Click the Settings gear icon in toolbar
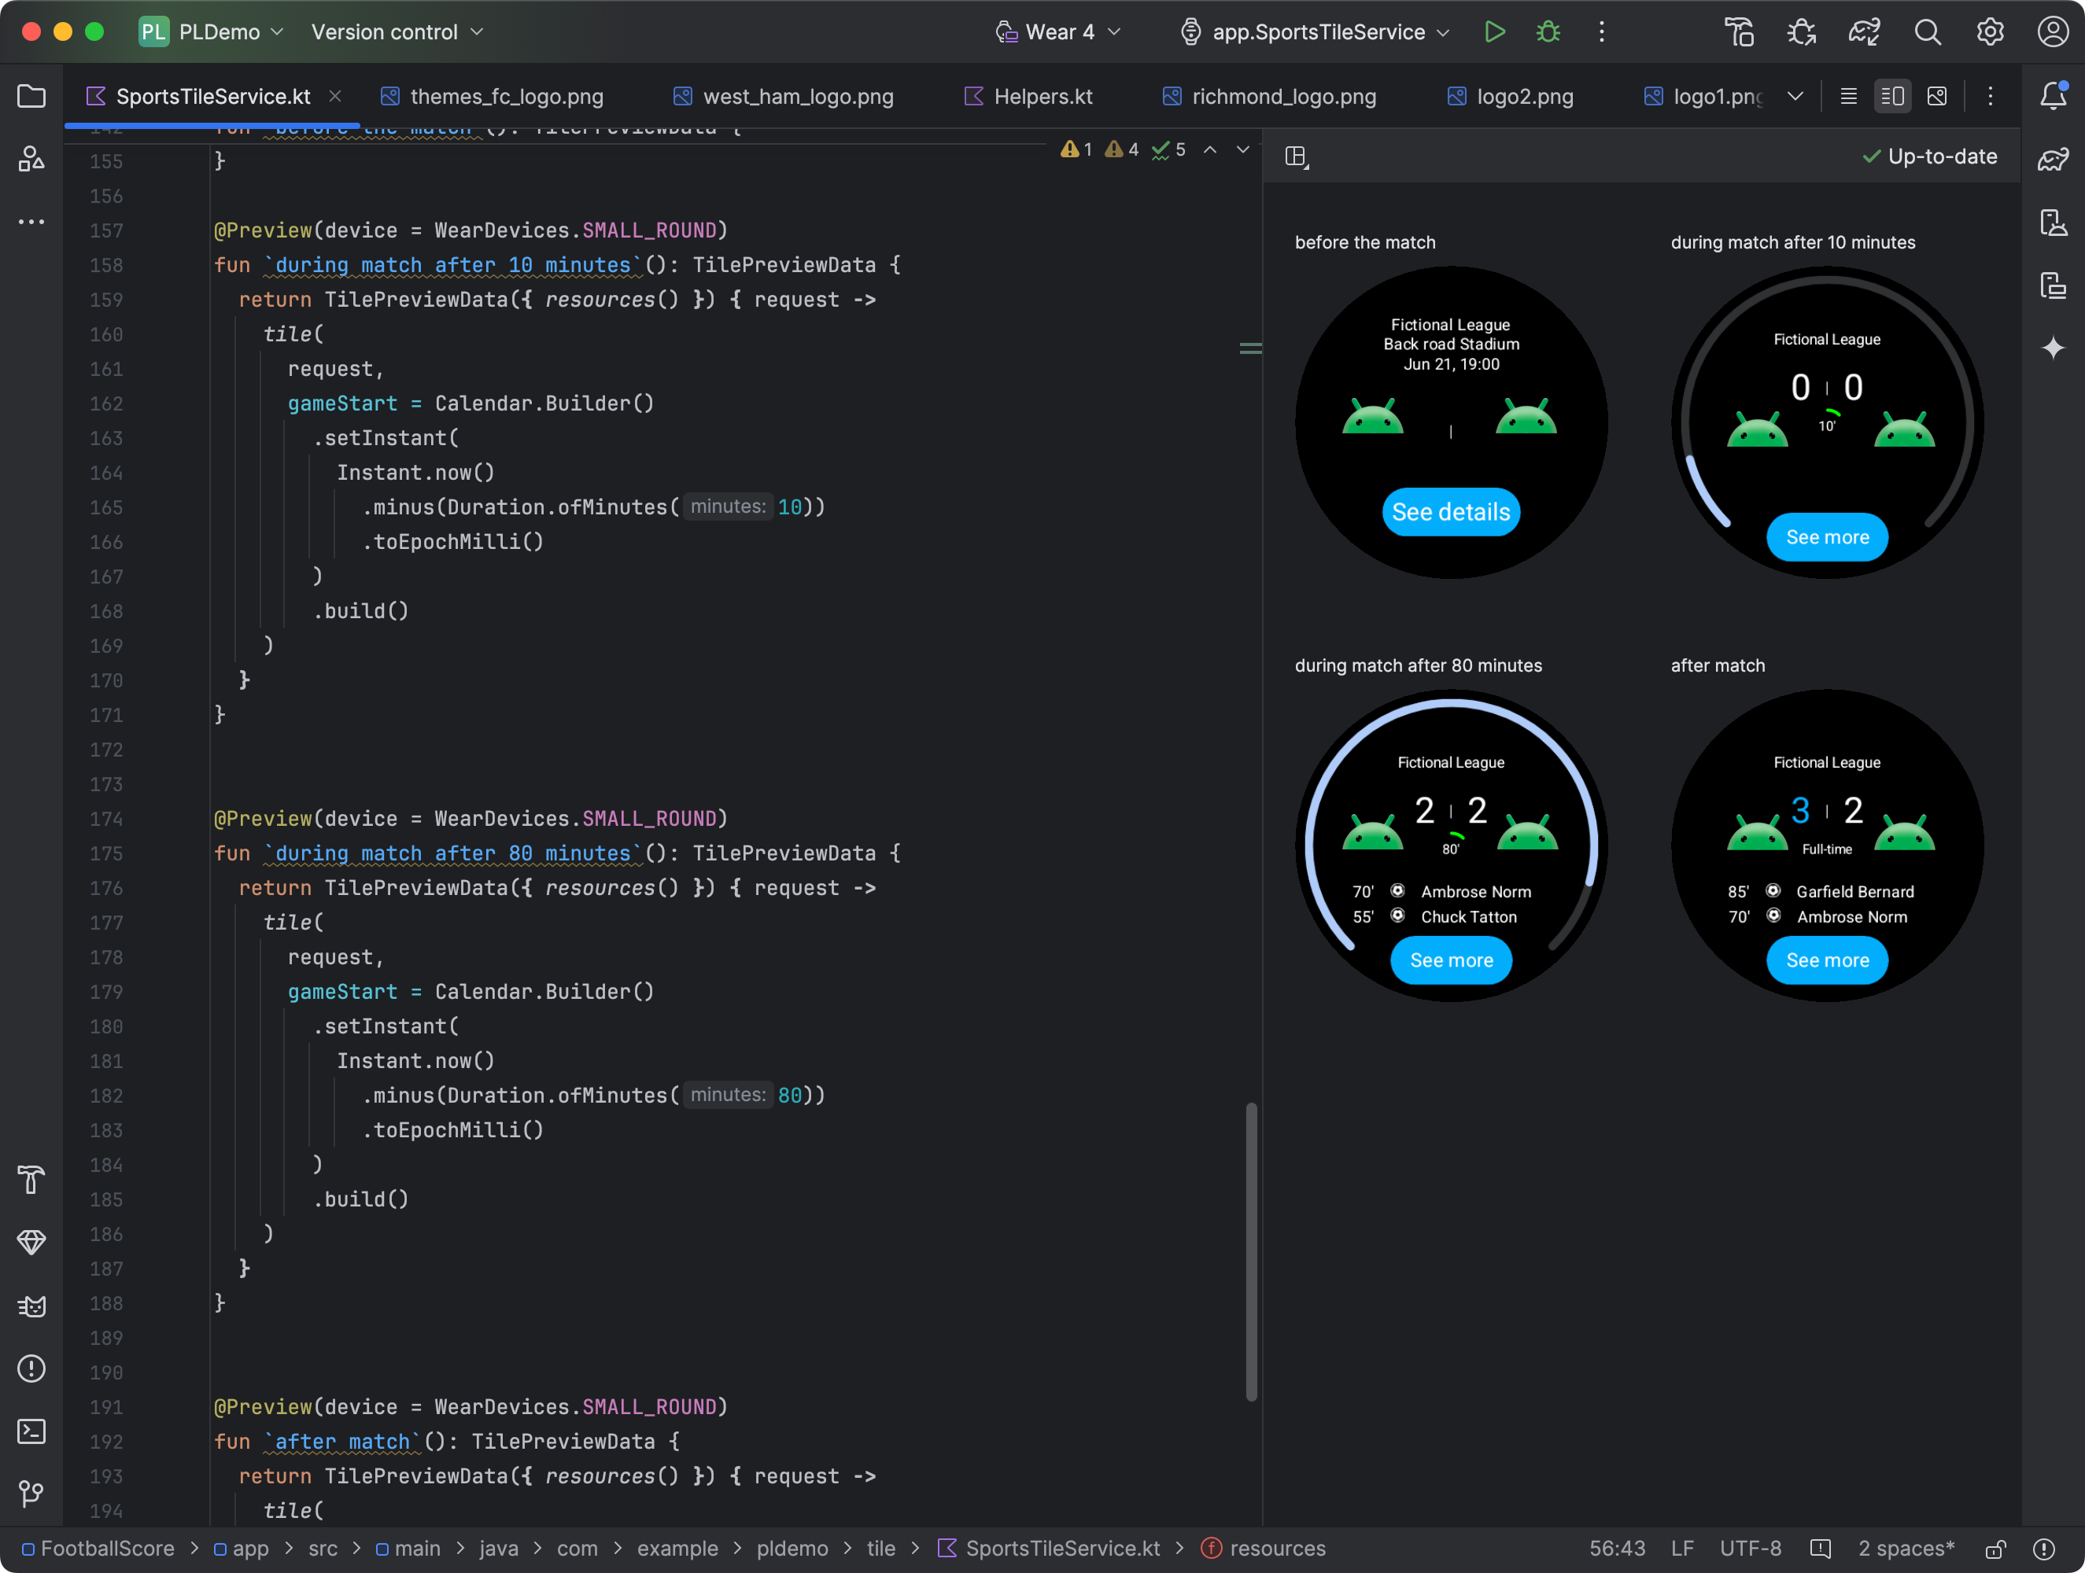 [x=1991, y=31]
